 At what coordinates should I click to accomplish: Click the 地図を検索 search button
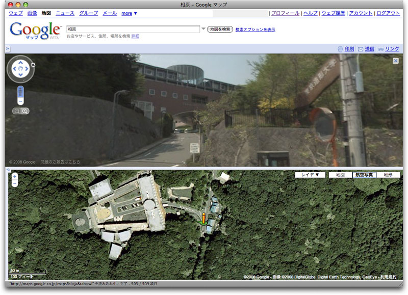click(220, 30)
